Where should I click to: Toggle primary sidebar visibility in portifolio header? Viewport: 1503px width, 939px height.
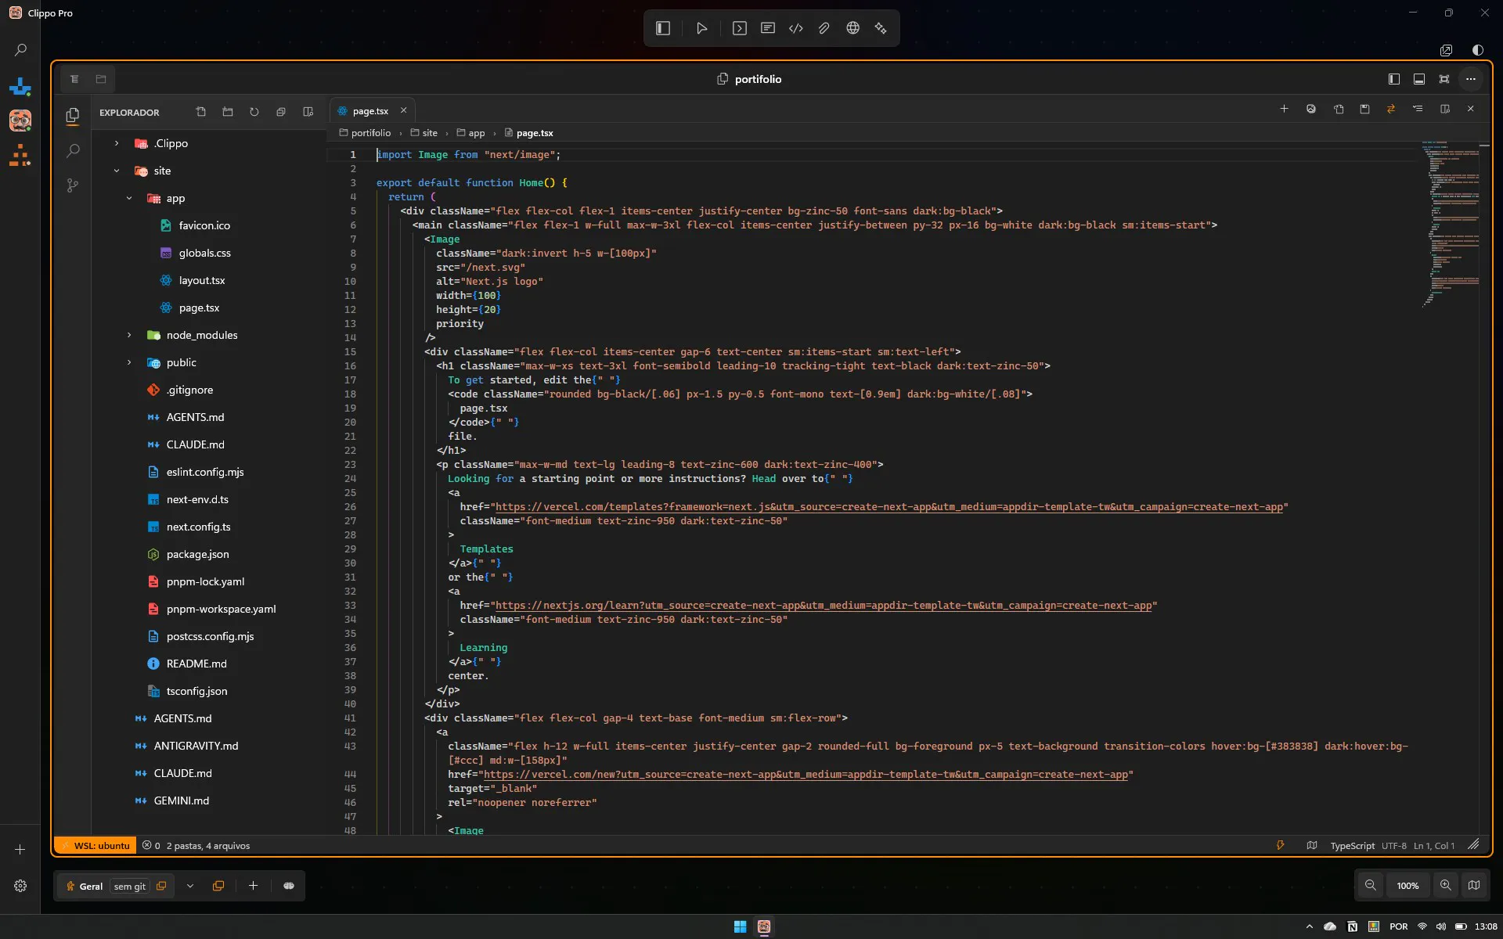[1393, 79]
